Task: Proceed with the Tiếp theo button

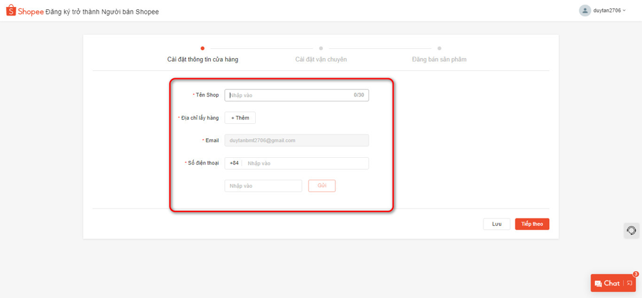Action: (x=532, y=224)
